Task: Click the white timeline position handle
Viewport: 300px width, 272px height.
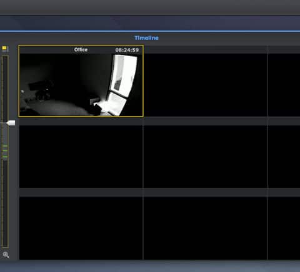Action: [11, 123]
